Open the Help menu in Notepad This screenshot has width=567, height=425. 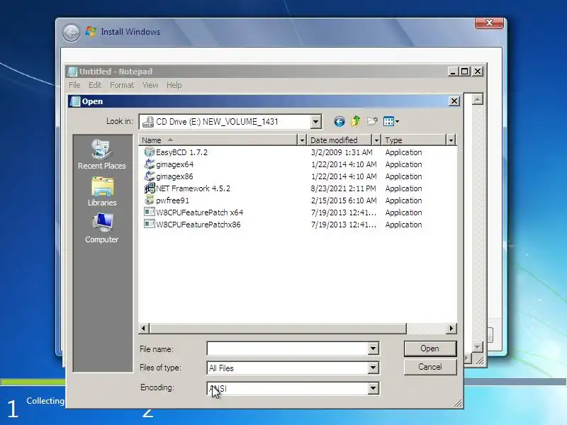pyautogui.click(x=174, y=85)
